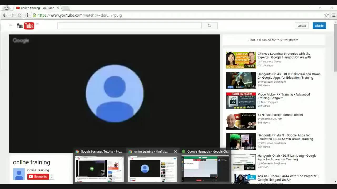Close the online training YouTube tab

58,8
